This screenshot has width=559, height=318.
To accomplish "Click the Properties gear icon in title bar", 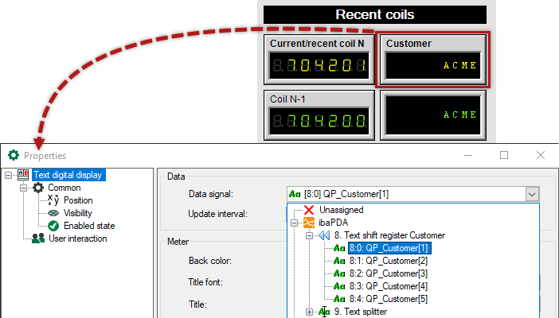I will 13,156.
